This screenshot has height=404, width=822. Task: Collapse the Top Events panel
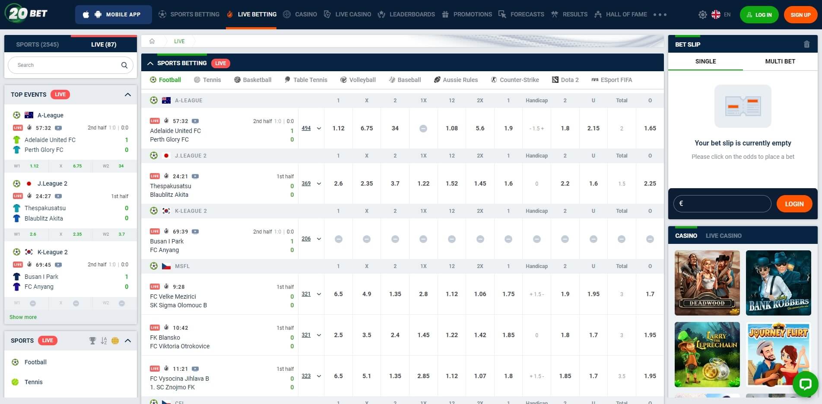[128, 95]
